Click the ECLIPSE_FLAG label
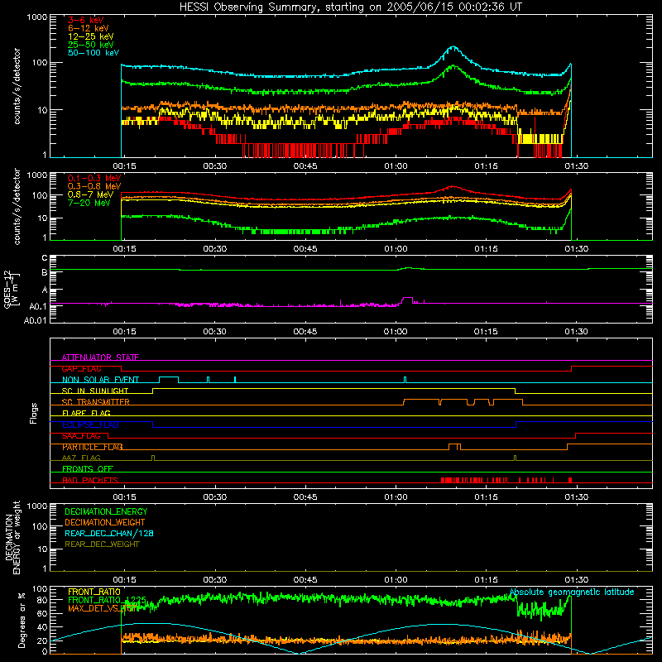Image resolution: width=662 pixels, height=662 pixels. pyautogui.click(x=90, y=425)
